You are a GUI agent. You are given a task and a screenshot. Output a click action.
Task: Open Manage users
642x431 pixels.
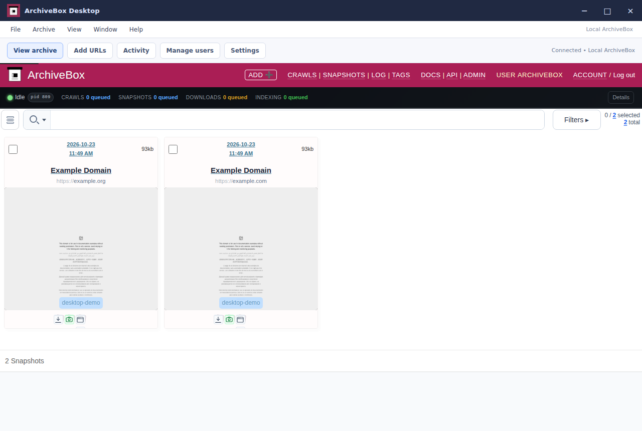190,51
